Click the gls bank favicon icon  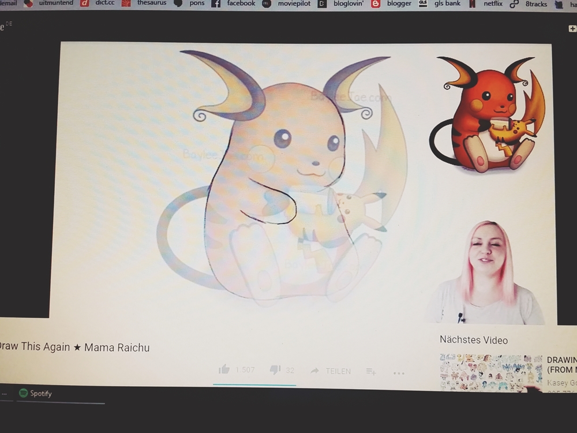click(x=423, y=3)
